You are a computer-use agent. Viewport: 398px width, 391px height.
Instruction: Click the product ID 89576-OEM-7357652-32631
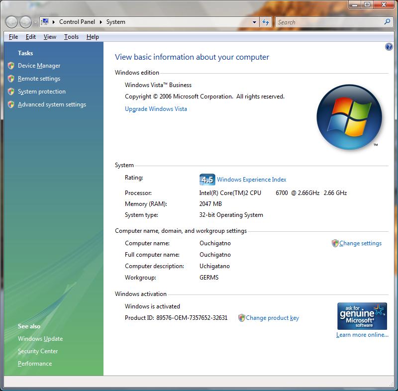point(192,318)
